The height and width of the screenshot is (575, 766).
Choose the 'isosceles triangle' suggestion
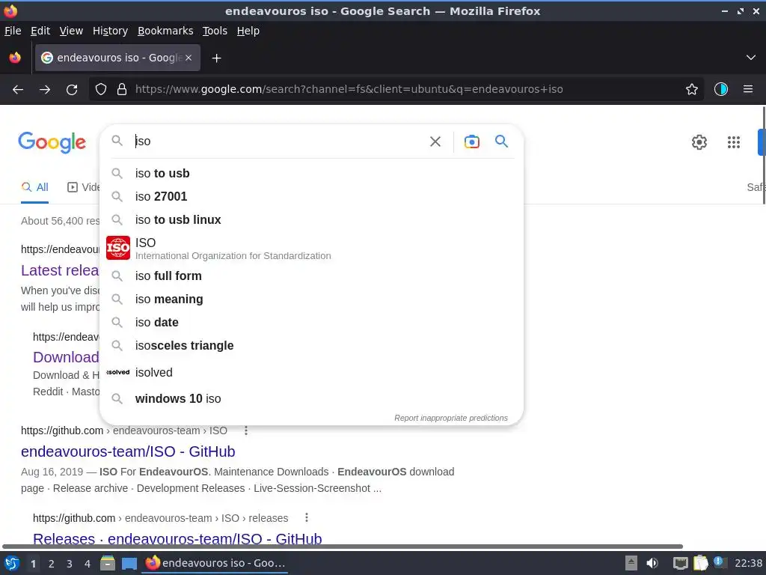point(312,346)
